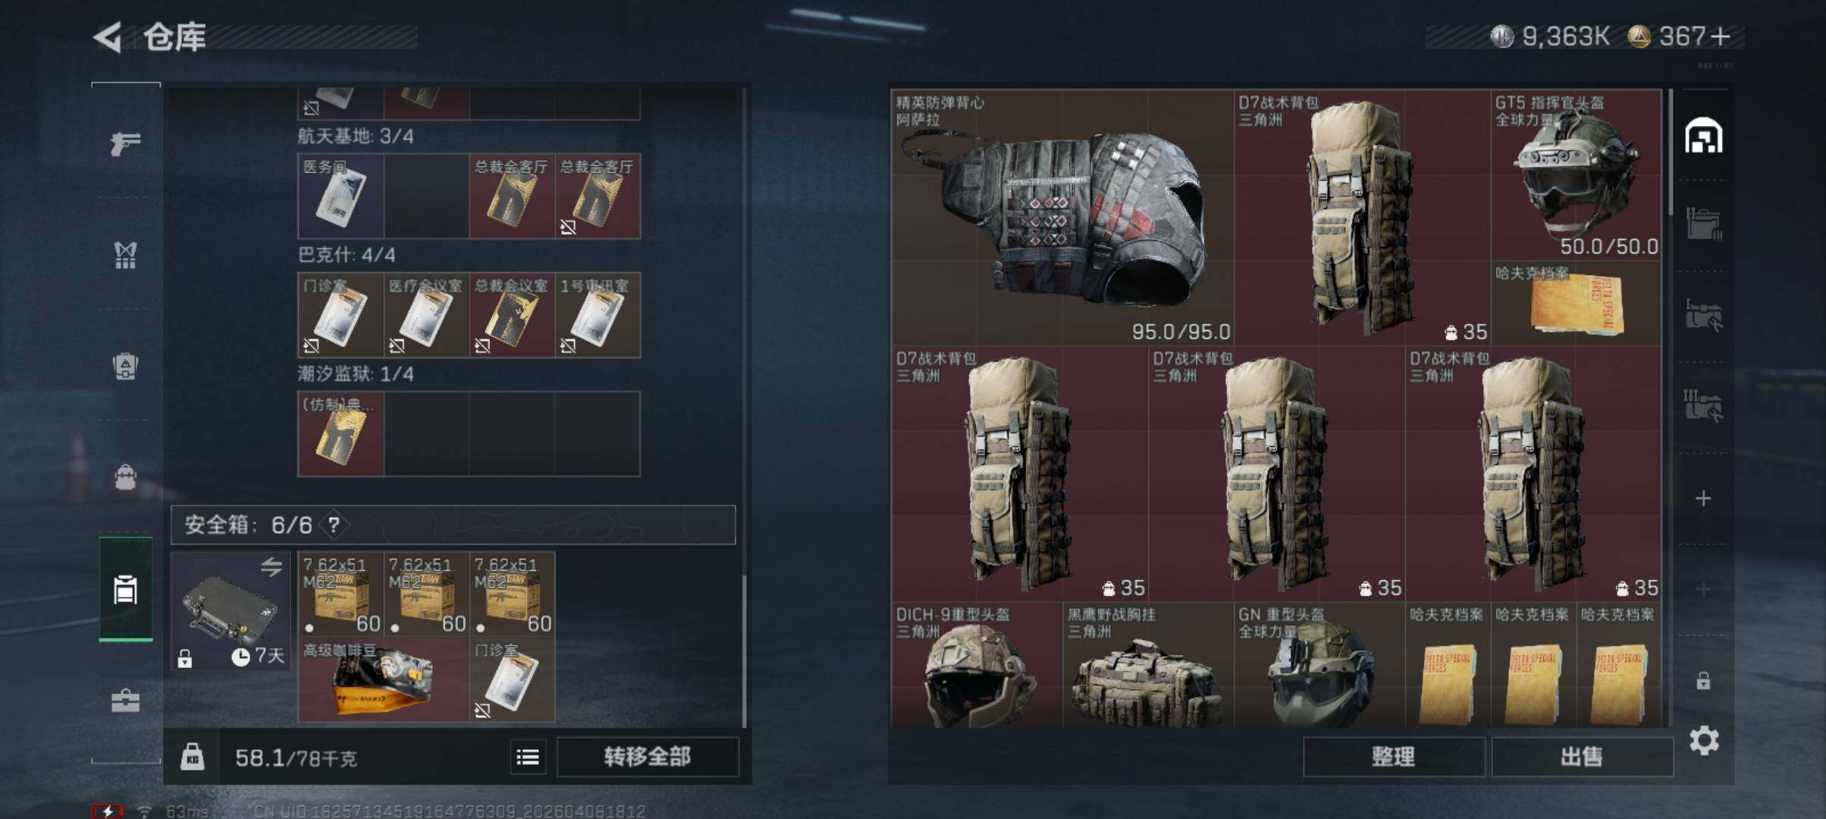Go back using the warehouse back arrow
This screenshot has width=1826, height=819.
(x=108, y=36)
